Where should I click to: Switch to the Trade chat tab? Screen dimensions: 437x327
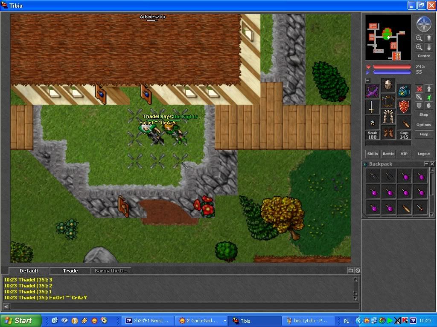click(70, 271)
